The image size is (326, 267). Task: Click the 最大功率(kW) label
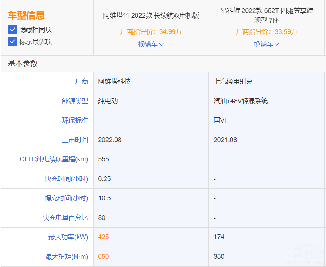click(68, 237)
